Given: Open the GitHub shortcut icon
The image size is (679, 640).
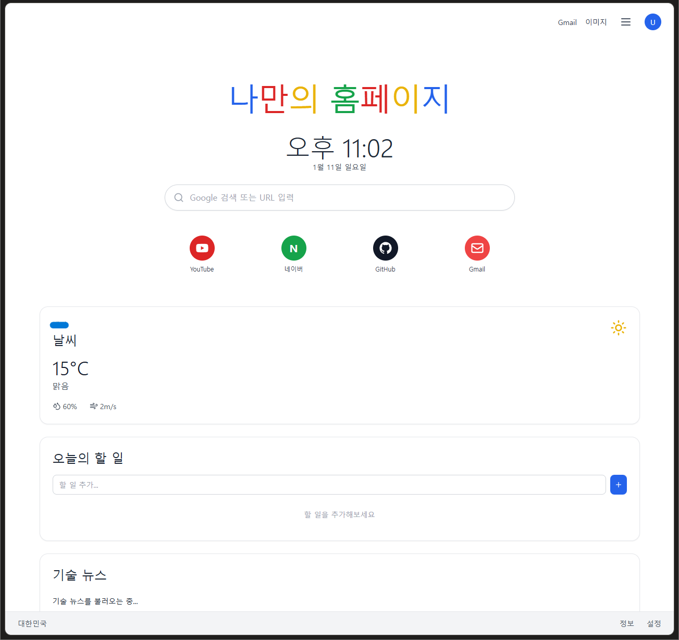Looking at the screenshot, I should click(x=386, y=248).
